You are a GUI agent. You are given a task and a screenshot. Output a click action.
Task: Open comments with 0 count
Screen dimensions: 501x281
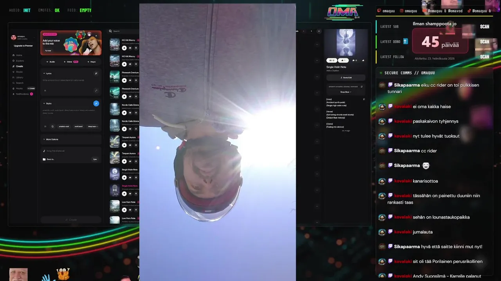click(x=355, y=60)
